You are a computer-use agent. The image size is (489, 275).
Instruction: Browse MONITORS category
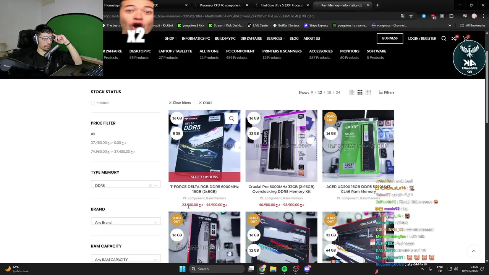click(350, 51)
